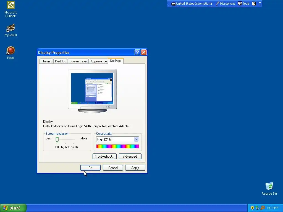Click the Apply button
This screenshot has height=212, width=283.
(x=135, y=168)
